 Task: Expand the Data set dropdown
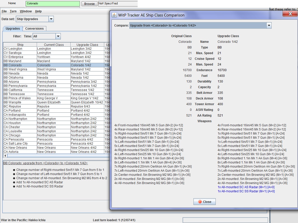click(51, 19)
